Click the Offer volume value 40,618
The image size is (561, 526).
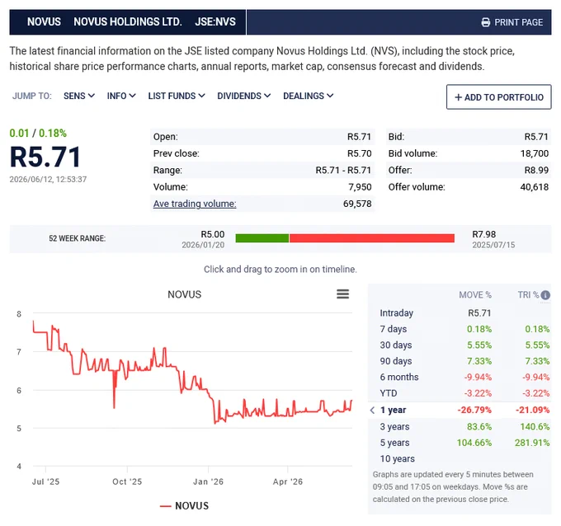[534, 186]
